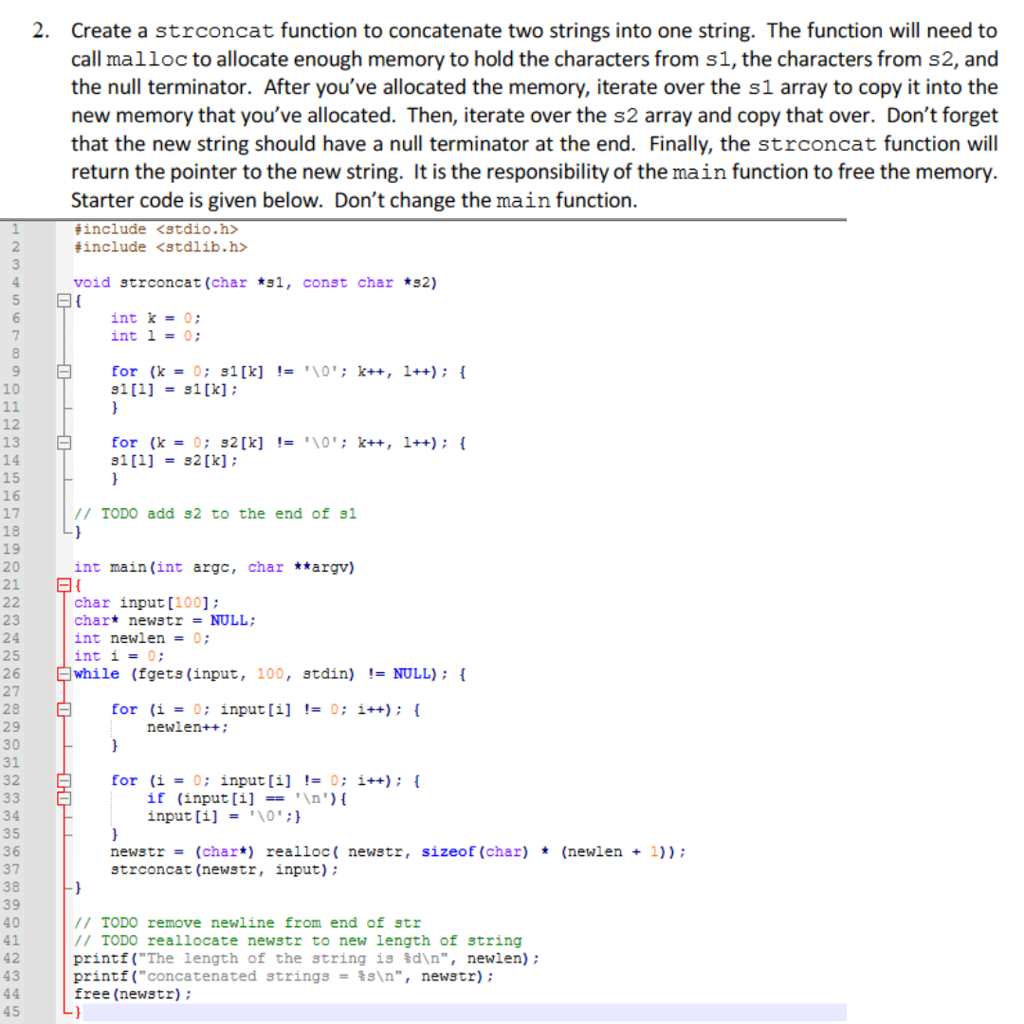The height and width of the screenshot is (1024, 1024).
Task: Select the include stdio.h statement
Action: [156, 229]
